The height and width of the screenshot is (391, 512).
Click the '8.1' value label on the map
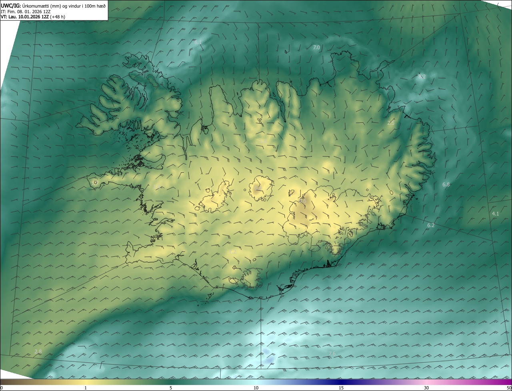point(198,42)
